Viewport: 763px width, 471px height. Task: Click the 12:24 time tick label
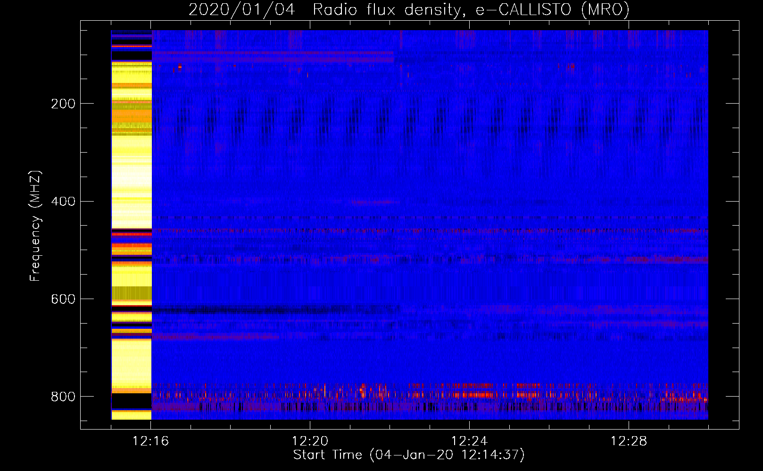469,441
